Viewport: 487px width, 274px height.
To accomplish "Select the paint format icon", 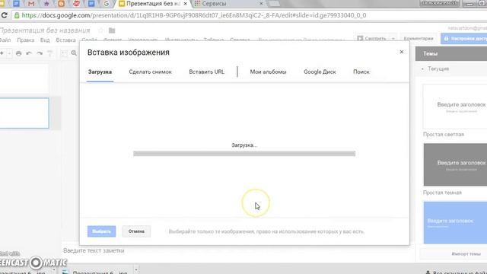I will pos(50,53).
